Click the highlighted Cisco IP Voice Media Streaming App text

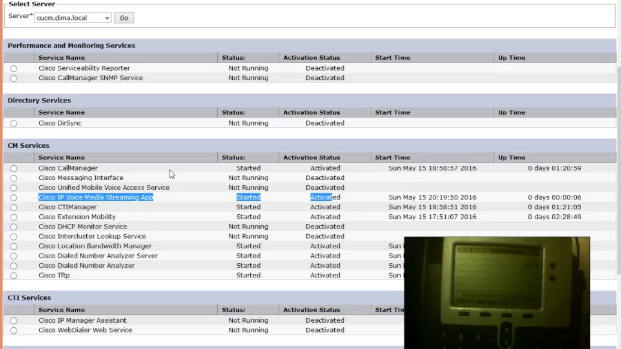(x=96, y=197)
